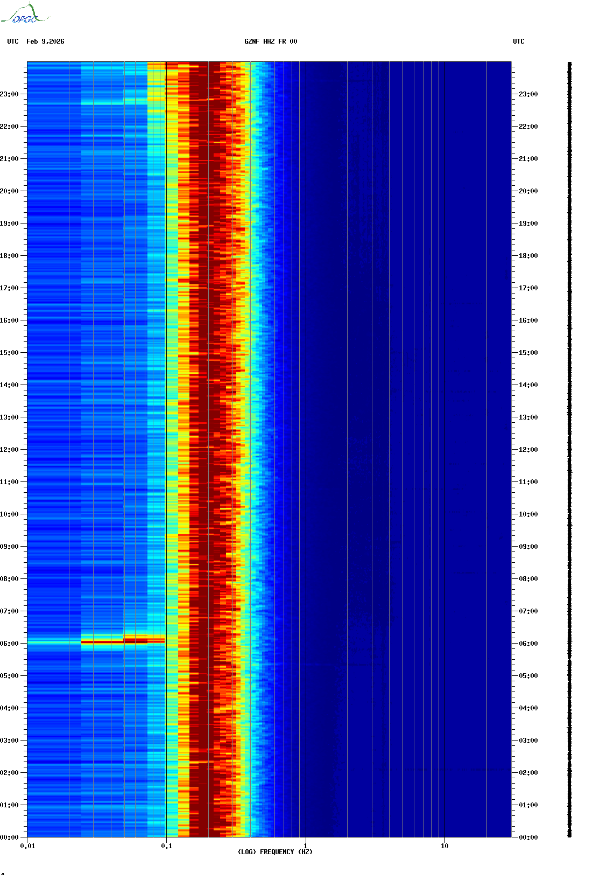This screenshot has height=880, width=593.
Task: Click the (LOG) FREQUENCY (HZ) axis label
Action: [275, 851]
